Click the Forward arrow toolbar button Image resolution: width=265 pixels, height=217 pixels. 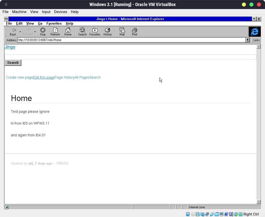pyautogui.click(x=28, y=32)
